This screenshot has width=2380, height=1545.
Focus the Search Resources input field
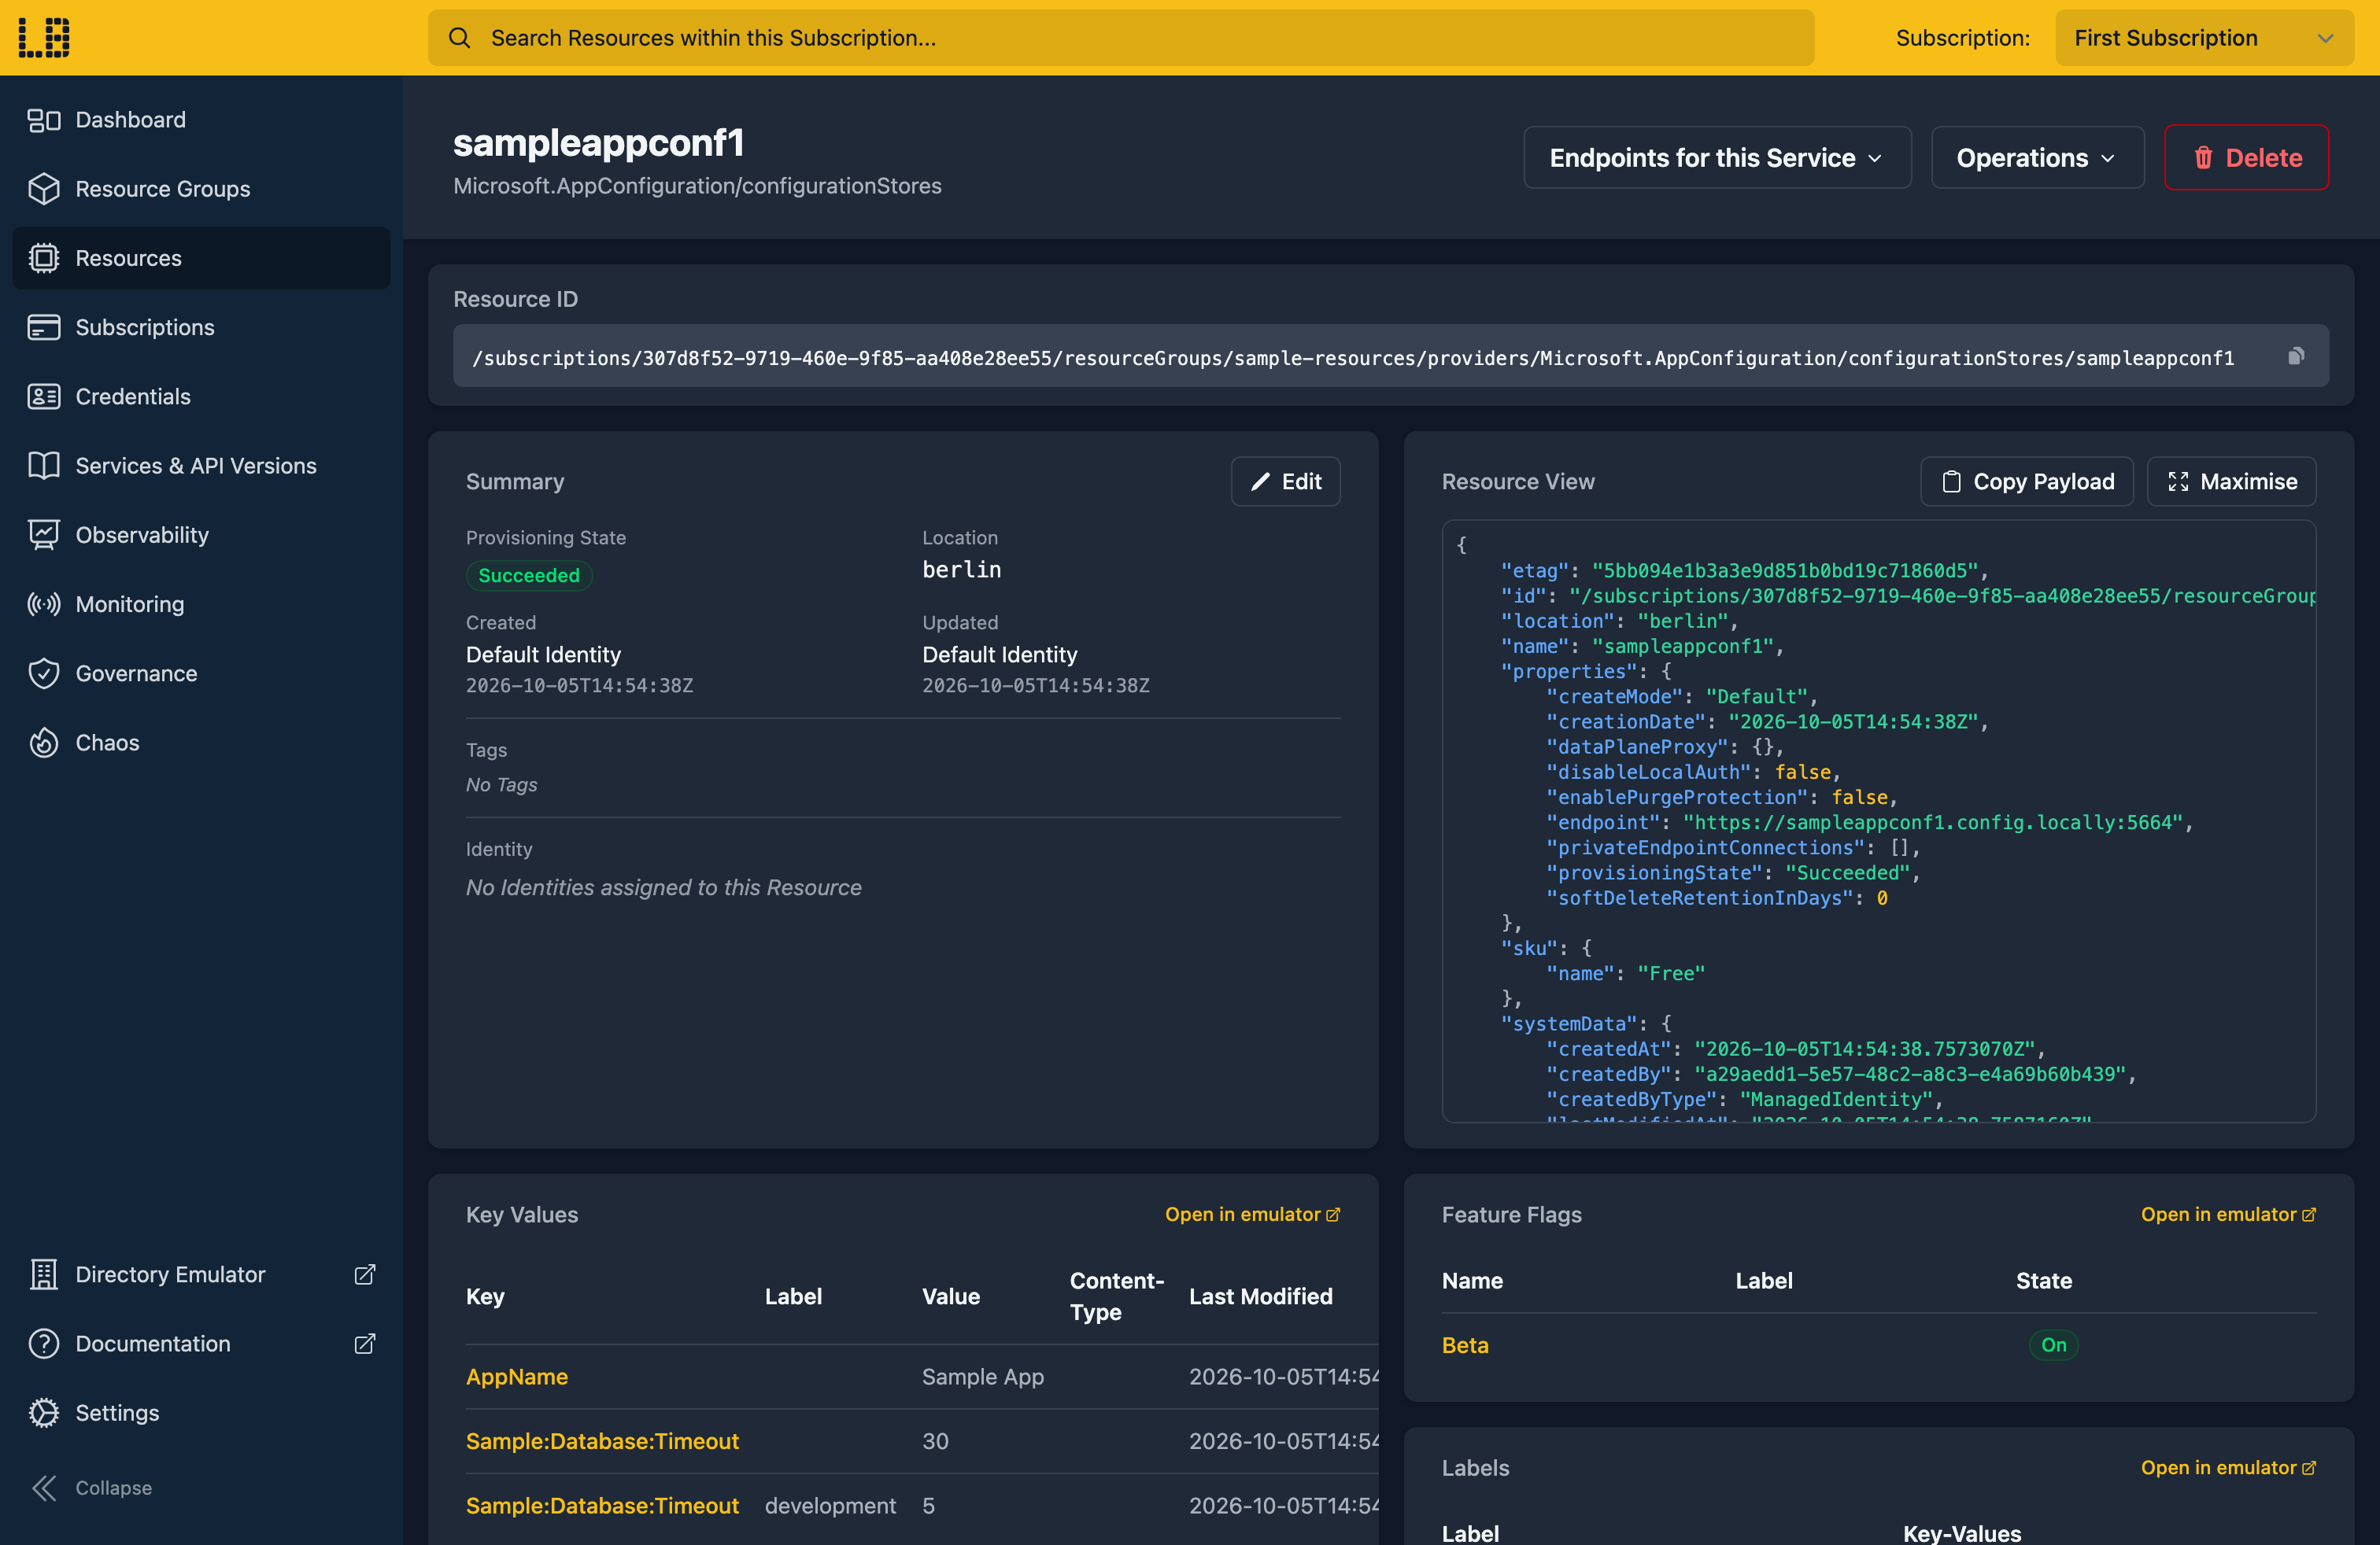[1121, 38]
